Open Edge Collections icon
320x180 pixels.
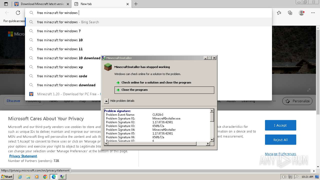(x=290, y=13)
